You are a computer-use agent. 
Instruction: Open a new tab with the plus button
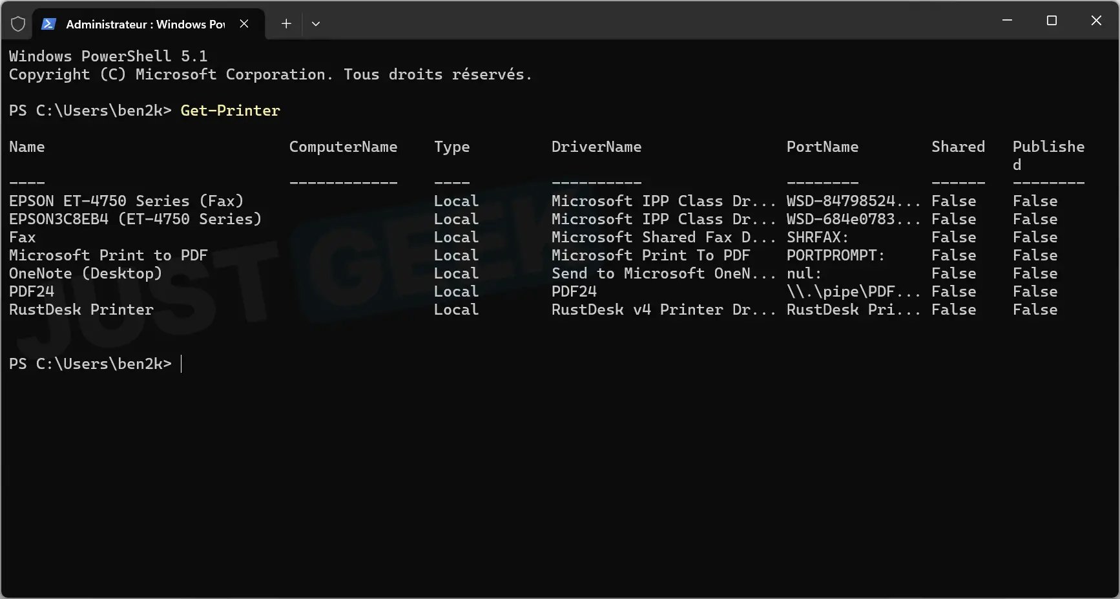286,24
